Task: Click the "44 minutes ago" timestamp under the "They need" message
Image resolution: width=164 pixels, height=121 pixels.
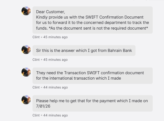Action: (x=55, y=87)
